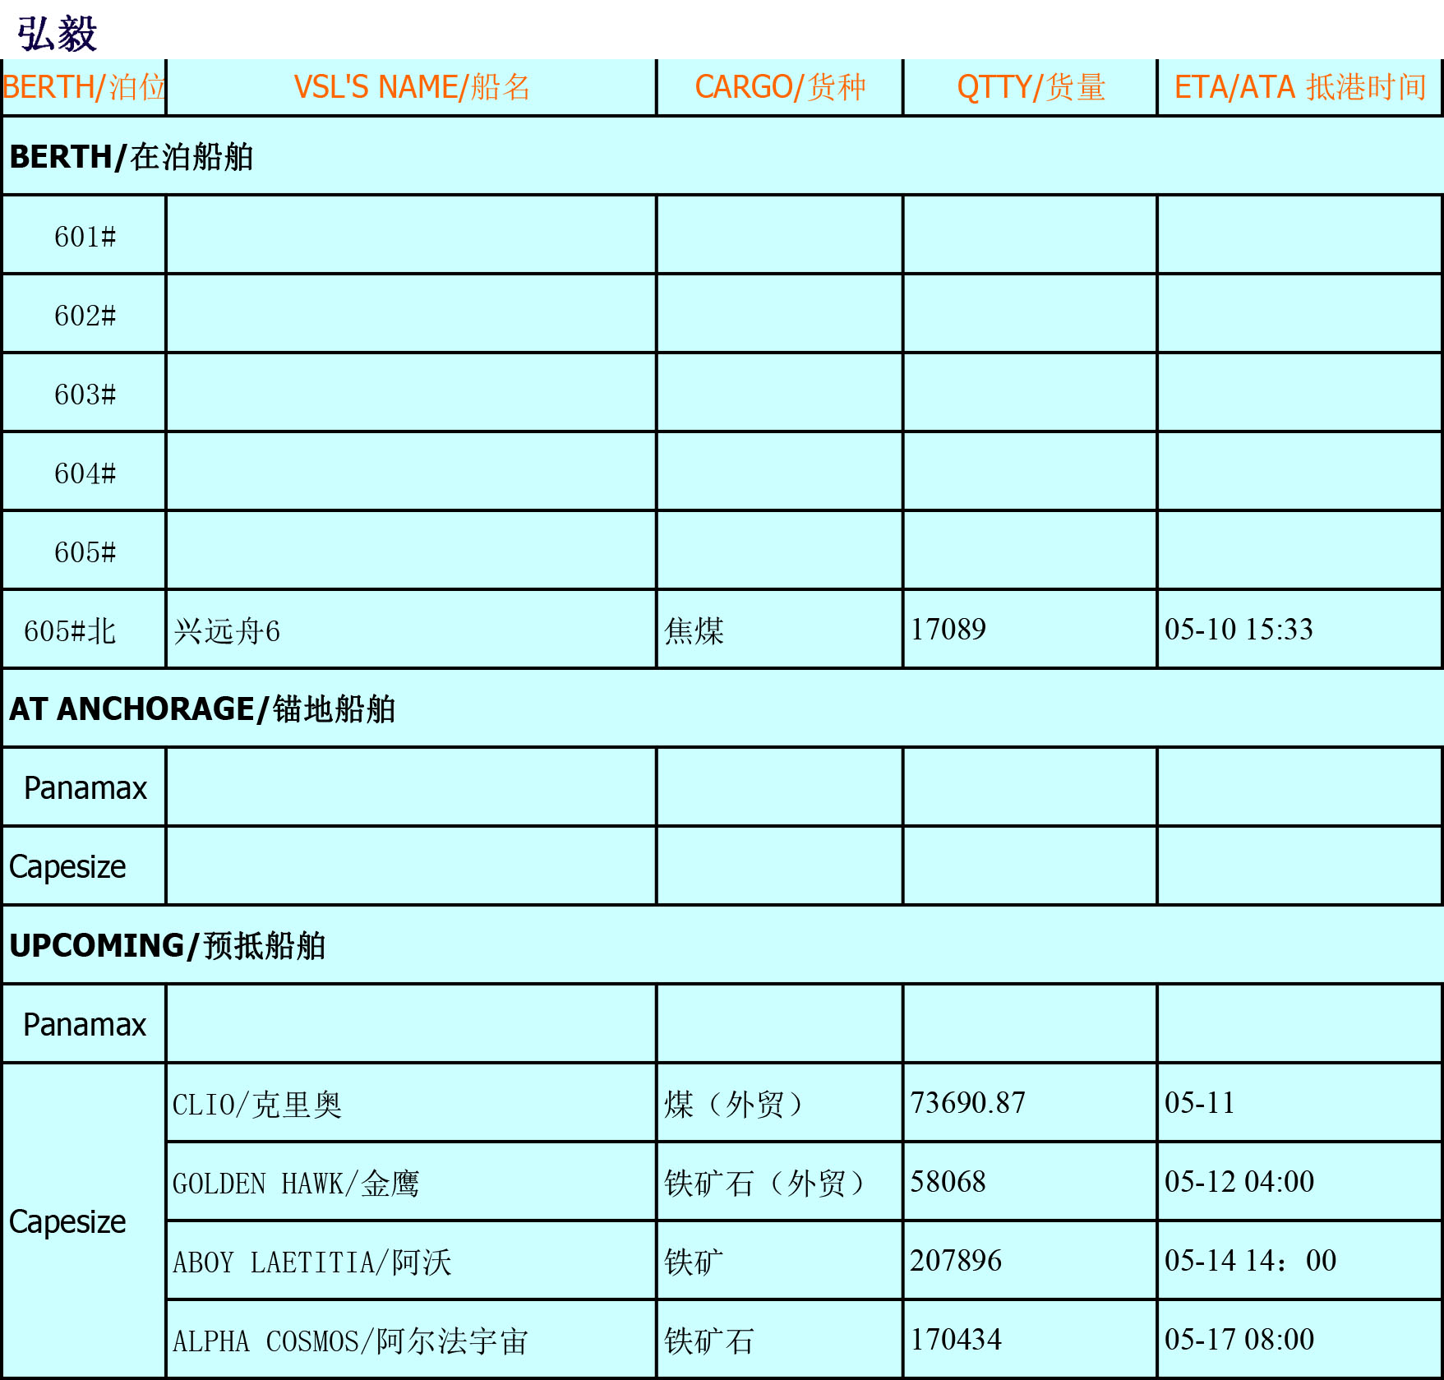This screenshot has height=1380, width=1444.
Task: Click the UPCOMING/预抵船舶 section heading
Action: click(x=168, y=945)
